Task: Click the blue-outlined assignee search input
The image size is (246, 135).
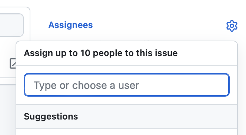Action: (x=127, y=85)
